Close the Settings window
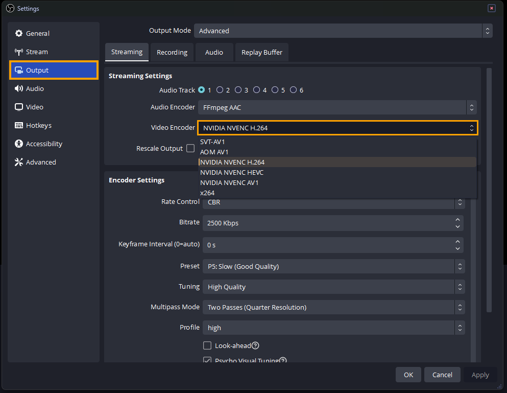This screenshot has width=507, height=393. coord(492,8)
